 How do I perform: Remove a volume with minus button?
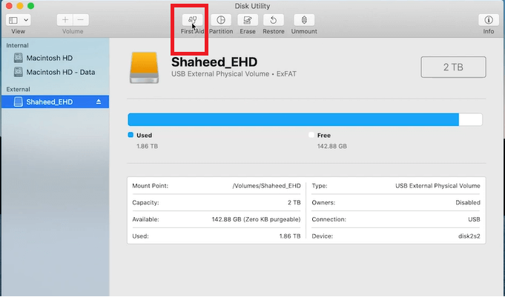coord(81,20)
